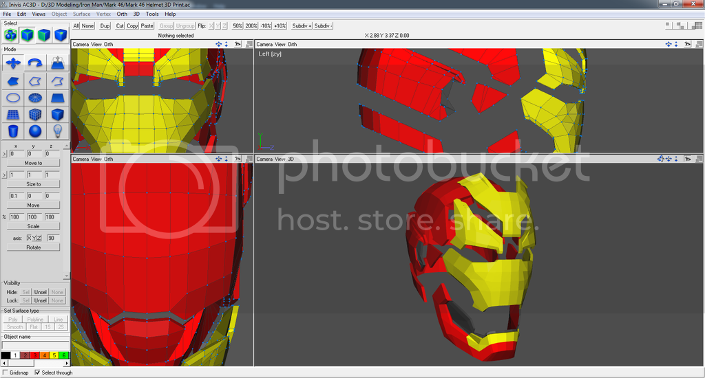705x378 pixels.
Task: Pick the Box creation tool
Action: [x=57, y=115]
